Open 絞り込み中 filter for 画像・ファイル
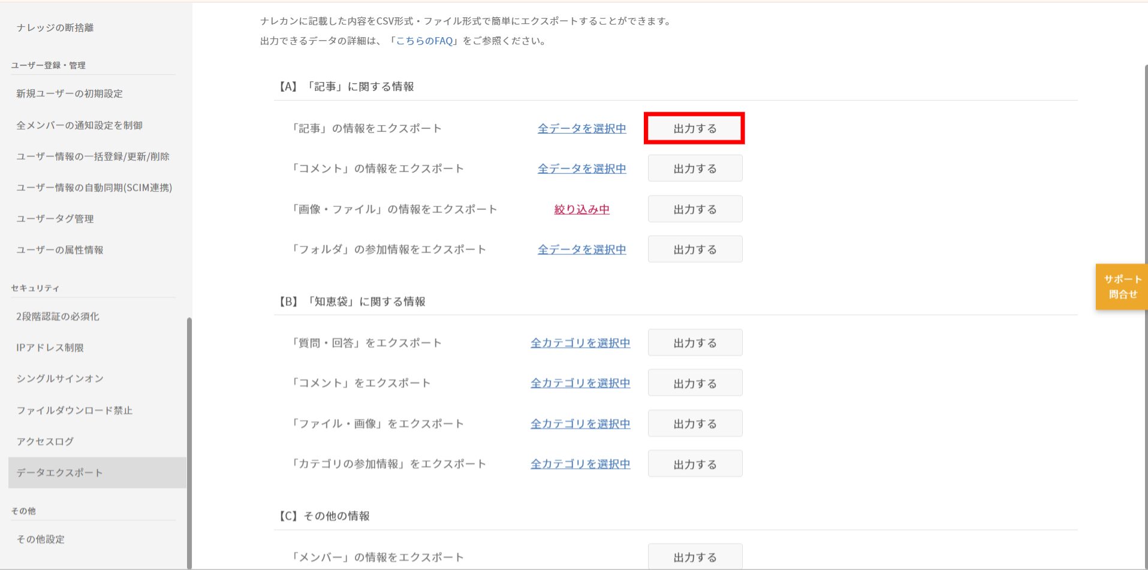1148x570 pixels. (x=581, y=209)
